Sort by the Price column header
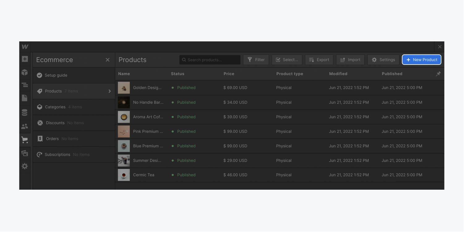Viewport: 464px width, 232px height. (229, 74)
